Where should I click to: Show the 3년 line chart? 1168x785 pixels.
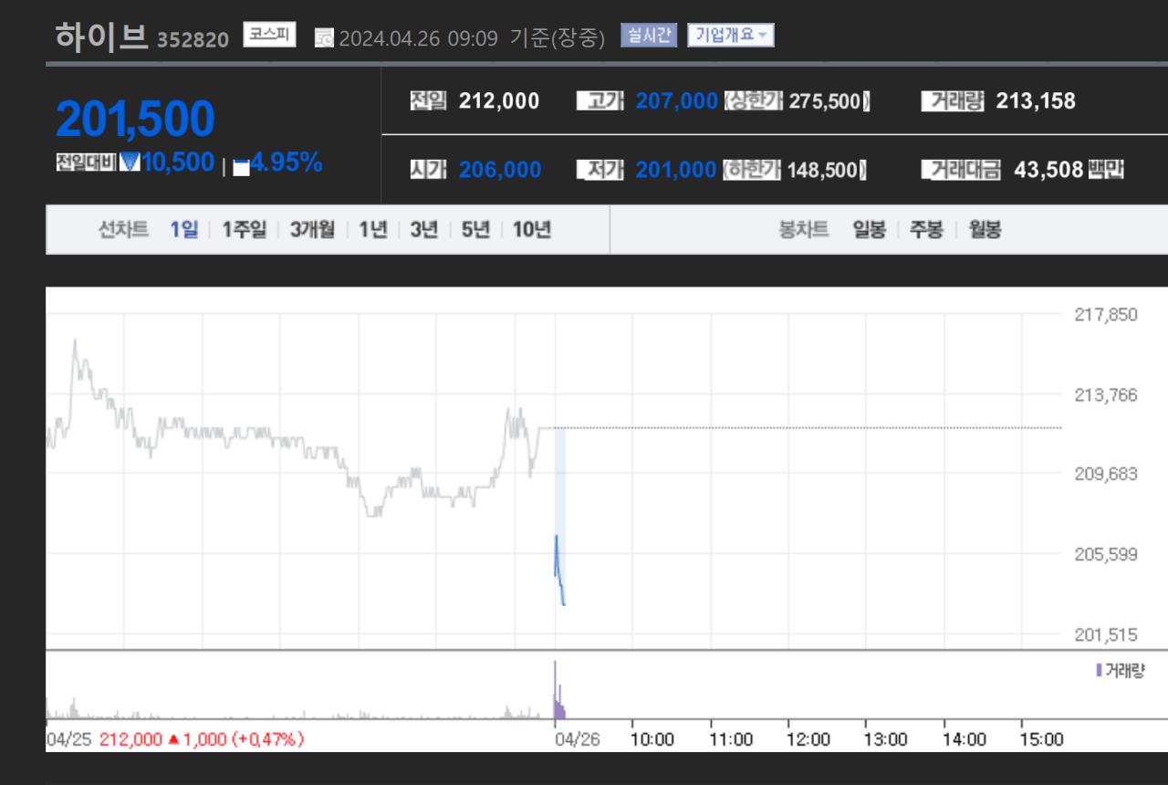point(424,230)
